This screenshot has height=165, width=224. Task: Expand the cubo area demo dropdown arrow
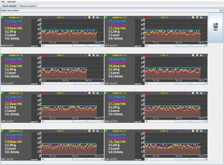tap(221, 10)
